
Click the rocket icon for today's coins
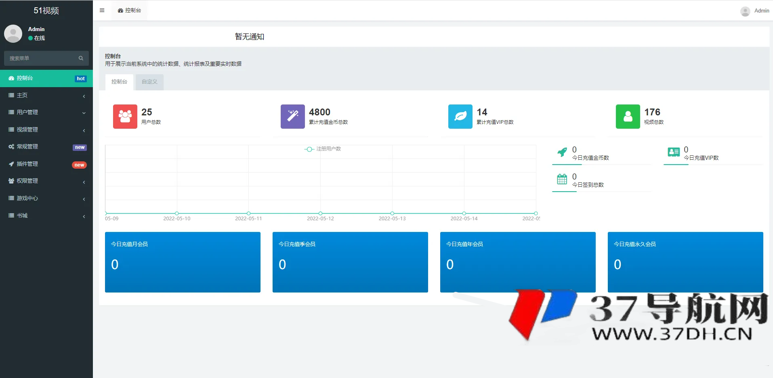(x=562, y=152)
